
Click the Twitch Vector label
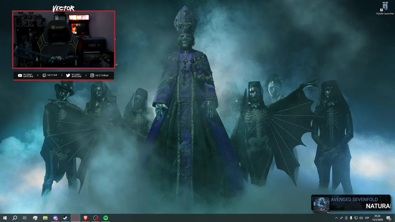pos(50,75)
